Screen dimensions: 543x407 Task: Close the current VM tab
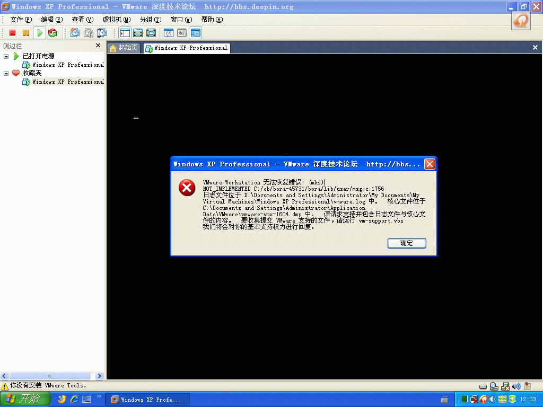coord(535,48)
